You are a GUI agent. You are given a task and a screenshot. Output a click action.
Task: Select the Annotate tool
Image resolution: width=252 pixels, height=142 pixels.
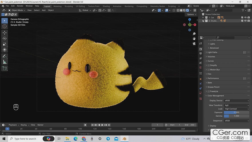pos(5,56)
